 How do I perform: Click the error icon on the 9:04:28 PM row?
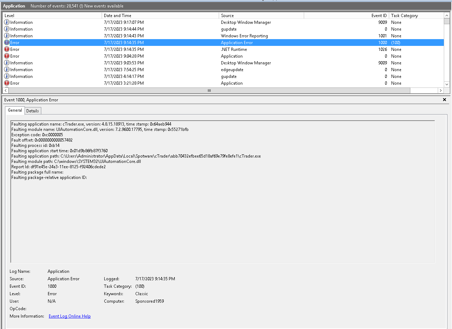(x=7, y=56)
